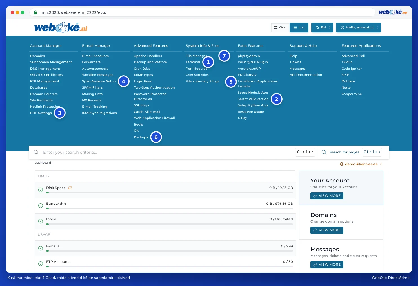
Task: Expand the demo-klient-ee.ee domain selector
Action: pos(361,164)
